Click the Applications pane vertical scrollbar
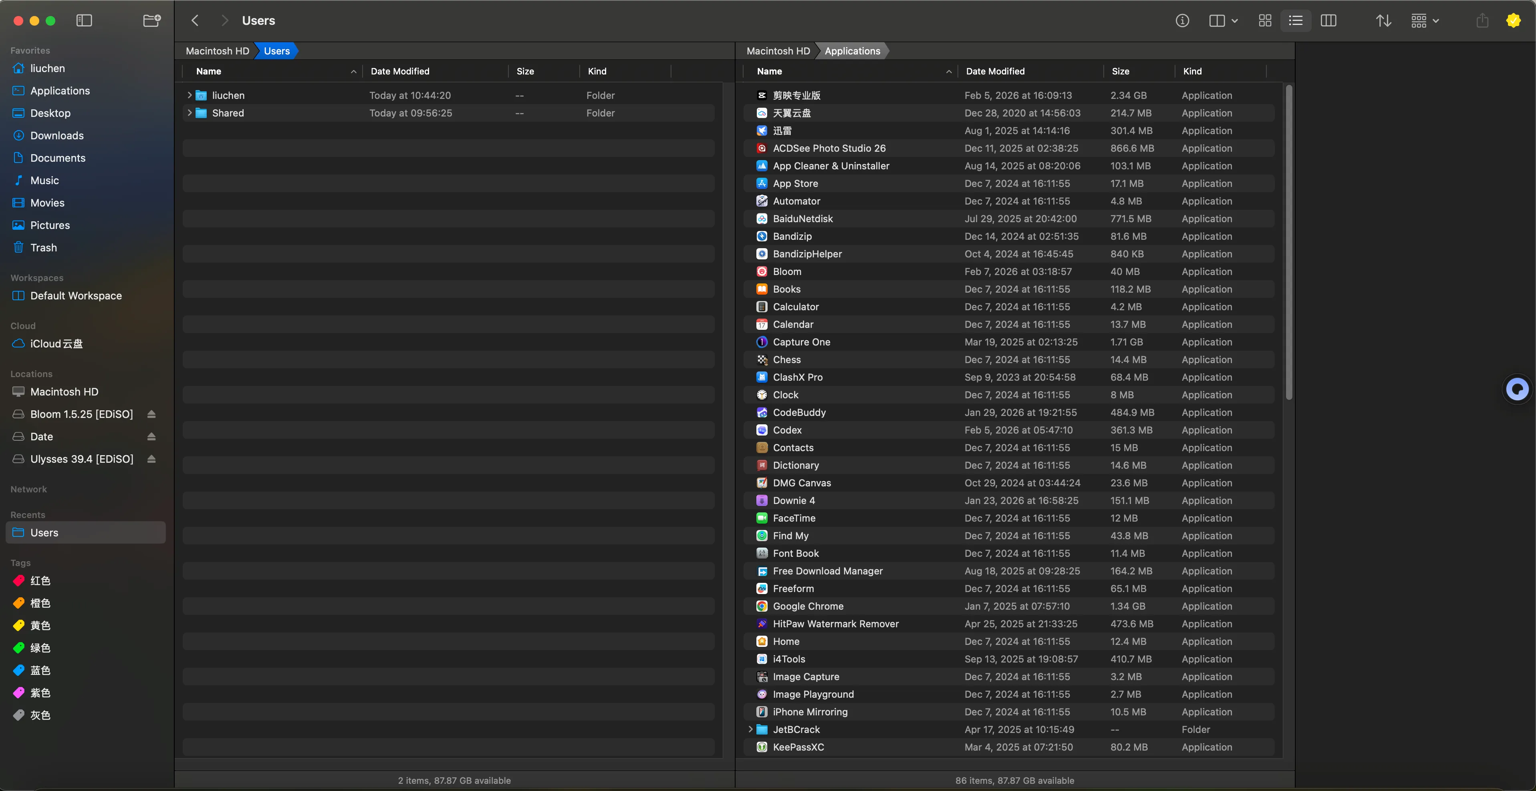Image resolution: width=1536 pixels, height=791 pixels. 1288,243
